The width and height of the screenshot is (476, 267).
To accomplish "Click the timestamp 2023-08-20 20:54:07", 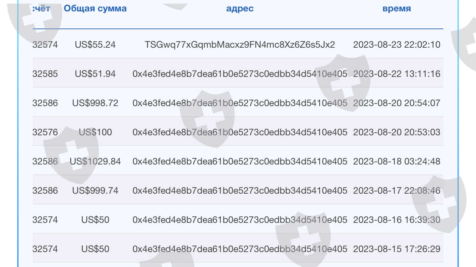I will tap(396, 103).
